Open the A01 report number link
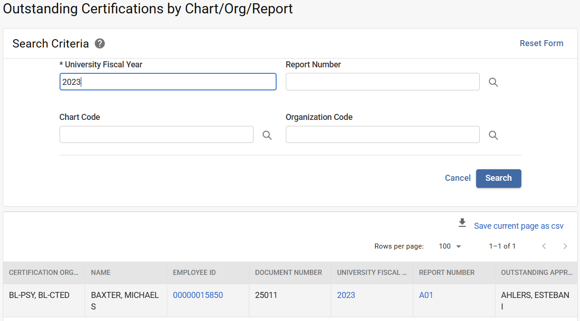Image resolution: width=580 pixels, height=321 pixels. pos(426,295)
